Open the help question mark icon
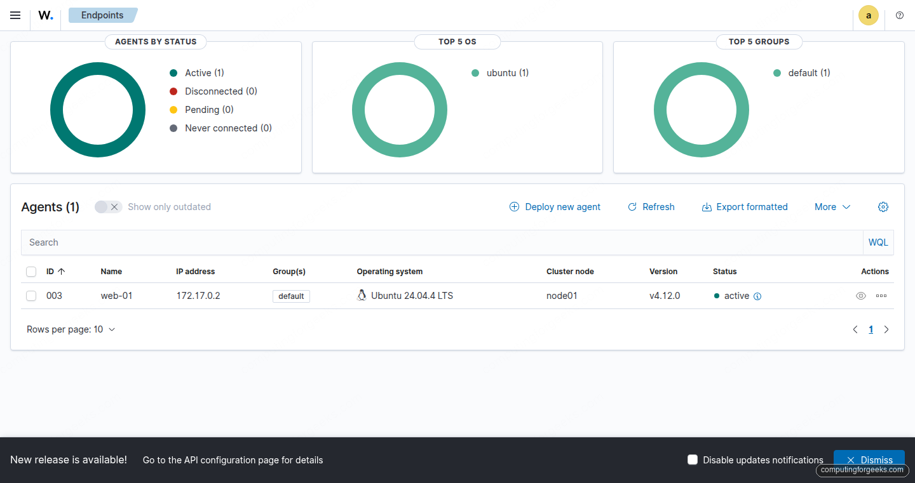The height and width of the screenshot is (483, 915). coord(900,15)
